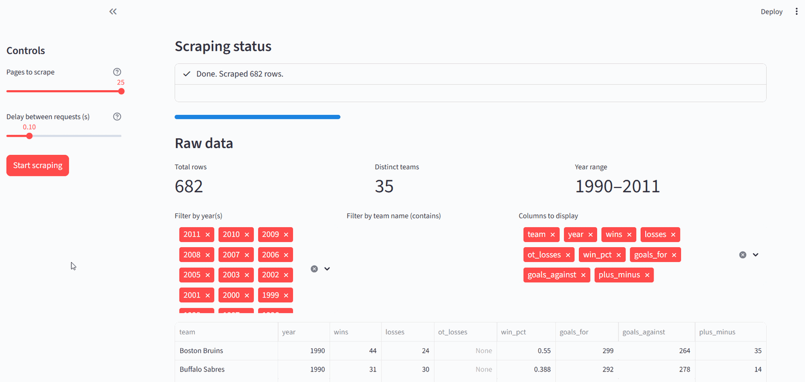Screen dimensions: 805x382
Task: Clear all selected years with the clear icon
Action: click(x=314, y=268)
